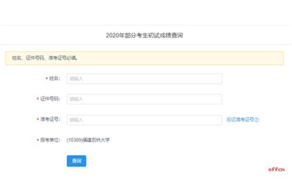Click the 姓名 input field
292x194 pixels.
145,79
